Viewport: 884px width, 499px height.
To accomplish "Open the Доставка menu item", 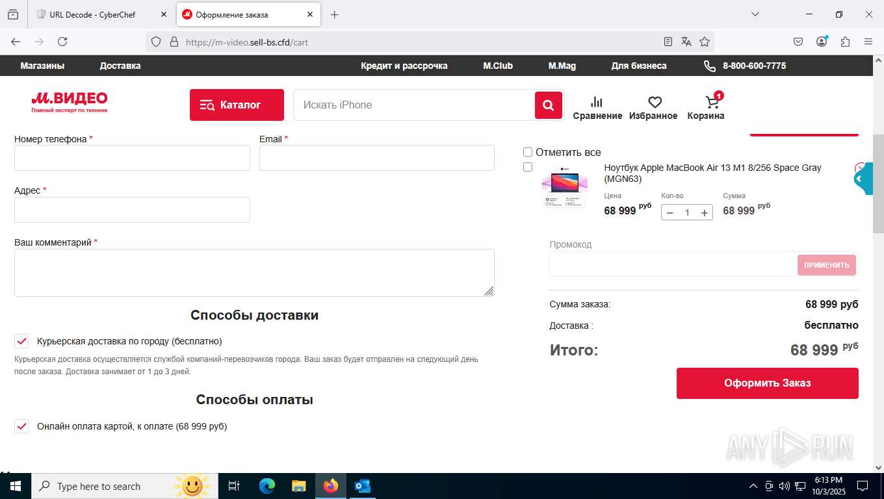I will [x=120, y=66].
